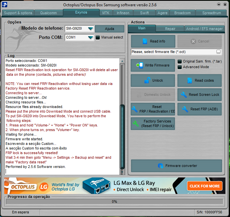
Task: Click the Reset FRP/Reactivation wrench icon
Action: tap(134, 109)
